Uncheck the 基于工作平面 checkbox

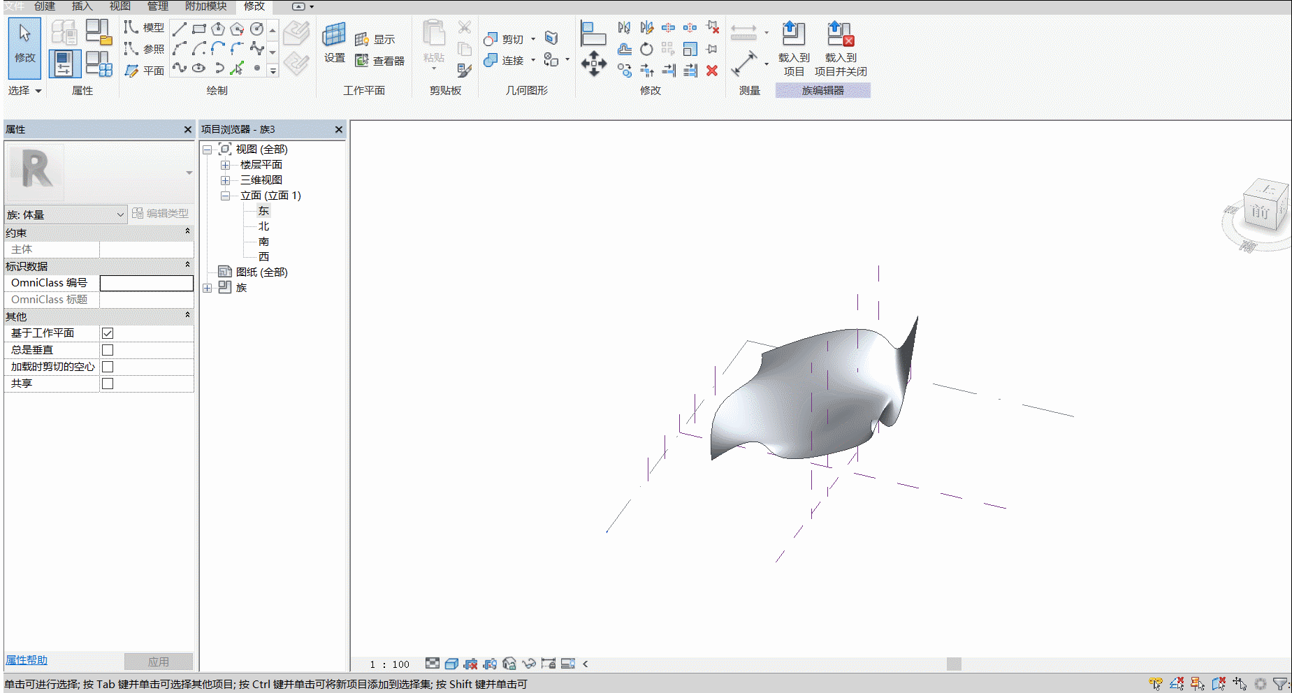[x=108, y=333]
